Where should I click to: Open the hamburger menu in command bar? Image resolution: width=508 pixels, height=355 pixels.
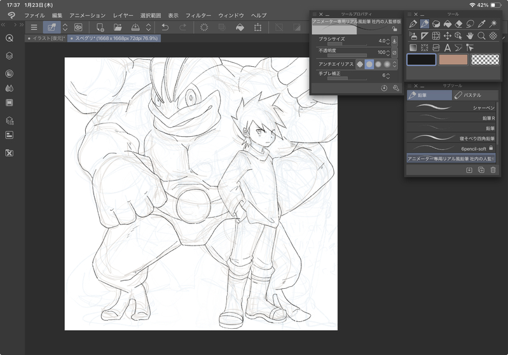tap(34, 27)
